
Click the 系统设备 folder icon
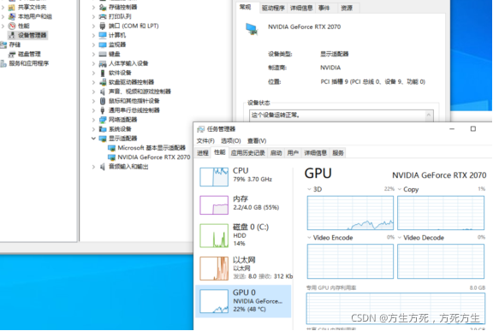click(x=103, y=129)
